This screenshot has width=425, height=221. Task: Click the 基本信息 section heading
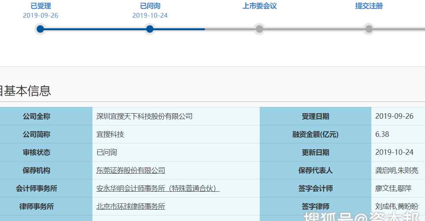pyautogui.click(x=25, y=91)
